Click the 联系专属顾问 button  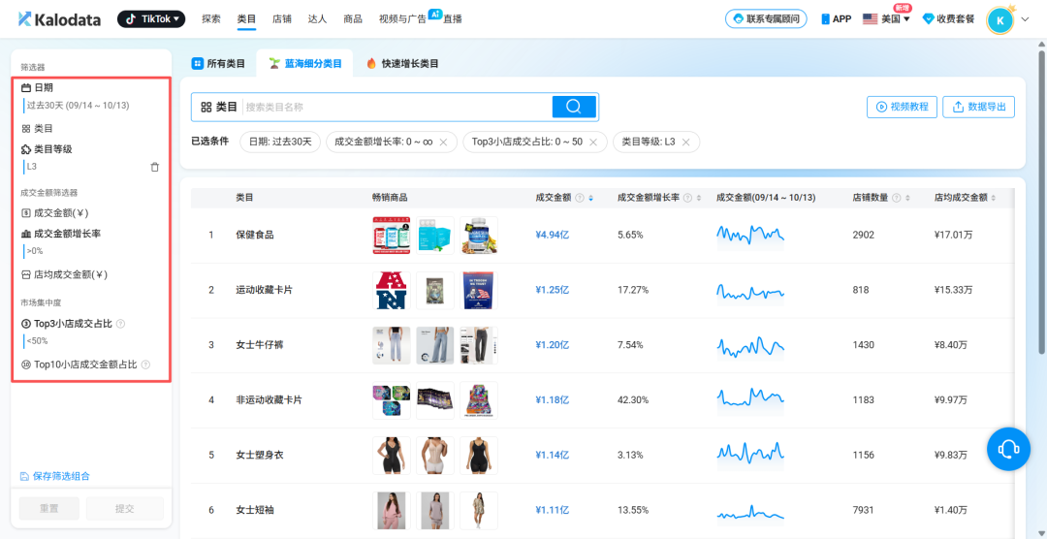pos(766,18)
